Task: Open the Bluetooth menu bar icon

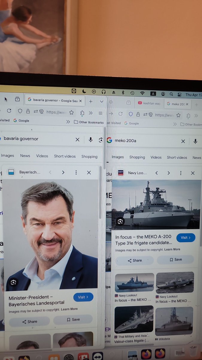Action: (123, 92)
